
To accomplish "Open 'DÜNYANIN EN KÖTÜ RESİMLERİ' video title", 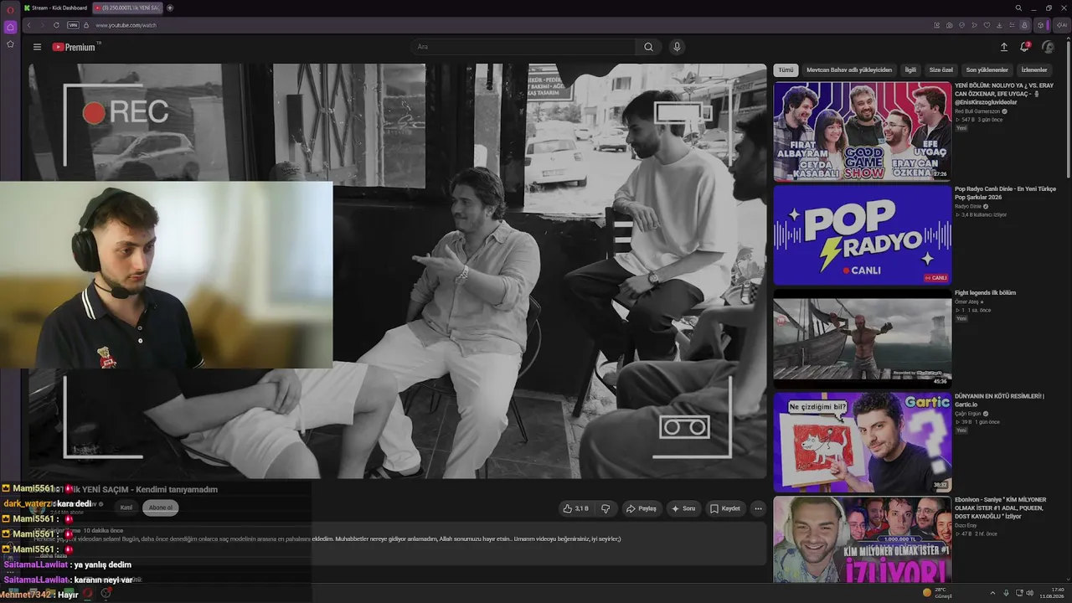I will tap(999, 400).
